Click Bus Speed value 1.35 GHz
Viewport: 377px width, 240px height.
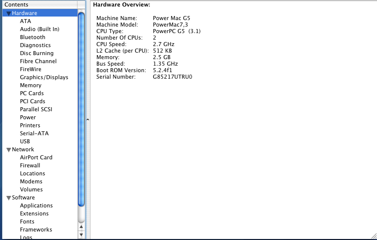pyautogui.click(x=165, y=64)
